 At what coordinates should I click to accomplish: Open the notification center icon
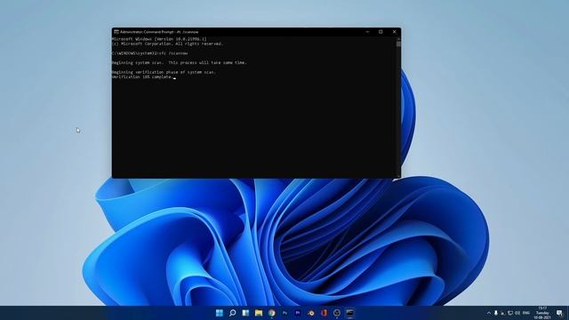559,313
